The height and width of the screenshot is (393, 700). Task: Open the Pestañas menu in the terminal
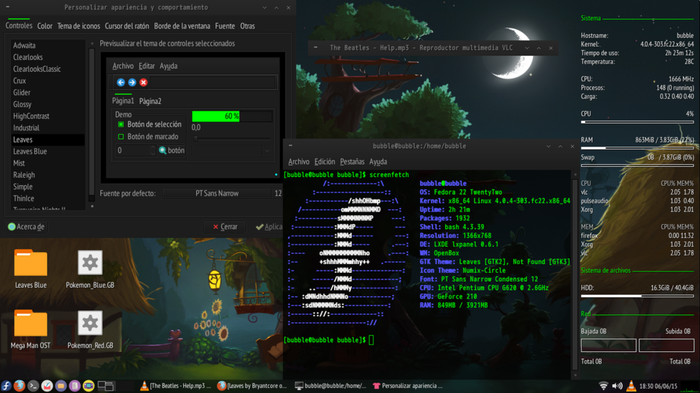pyautogui.click(x=352, y=162)
